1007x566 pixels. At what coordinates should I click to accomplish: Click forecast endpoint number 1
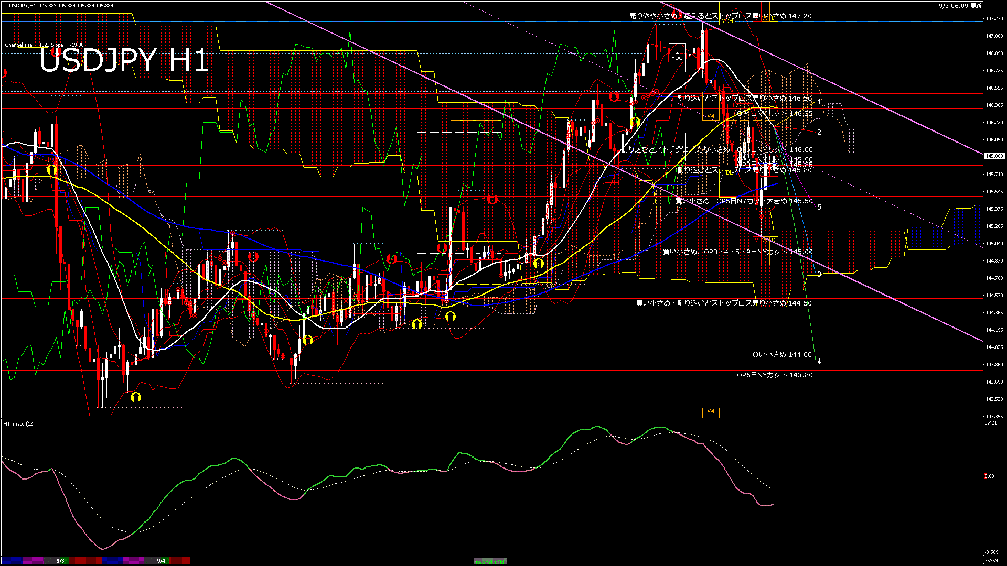pos(819,101)
